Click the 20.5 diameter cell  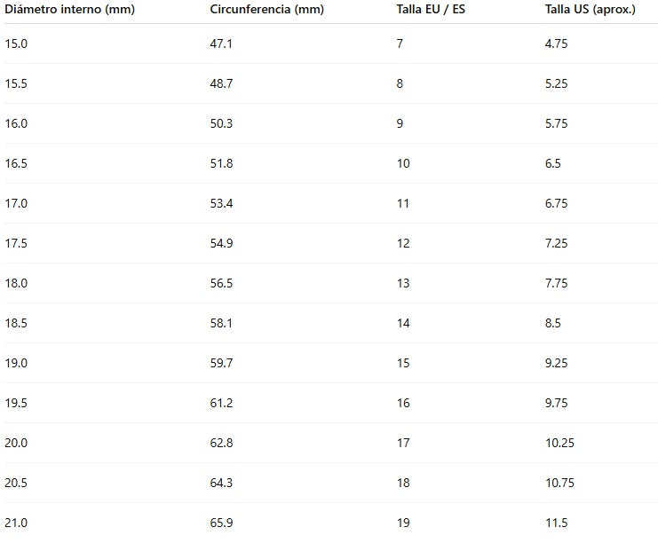click(x=16, y=483)
